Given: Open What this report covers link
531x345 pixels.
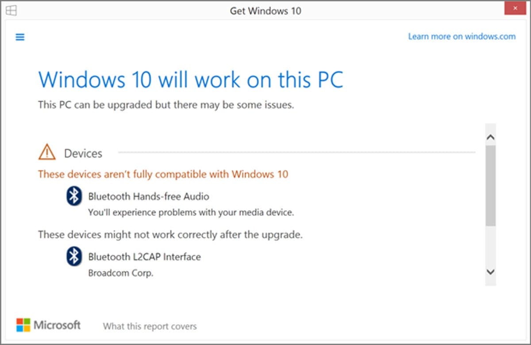Looking at the screenshot, I should (x=150, y=326).
